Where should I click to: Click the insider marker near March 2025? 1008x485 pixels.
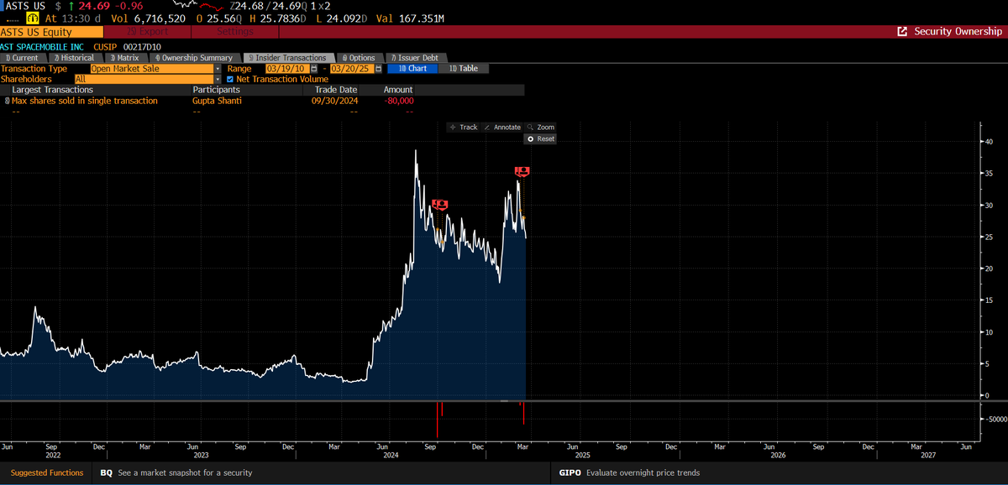click(522, 171)
